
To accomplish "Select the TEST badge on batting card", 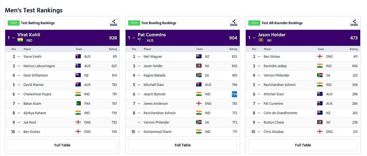I will [x=14, y=23].
